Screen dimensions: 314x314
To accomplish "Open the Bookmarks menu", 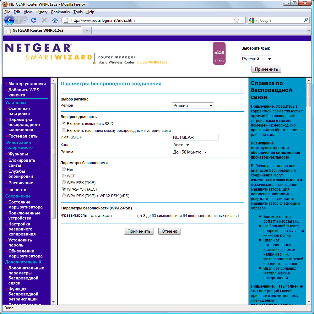I will [60, 12].
